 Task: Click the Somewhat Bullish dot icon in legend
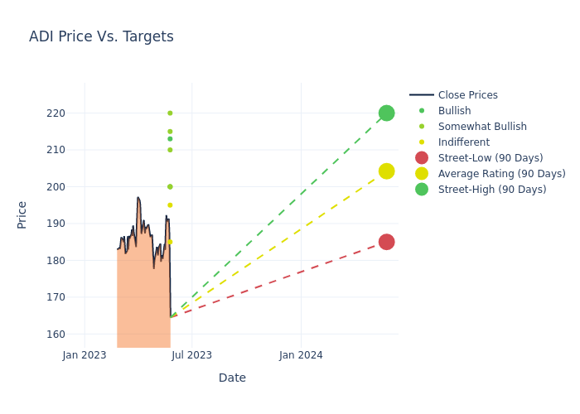pos(422,127)
